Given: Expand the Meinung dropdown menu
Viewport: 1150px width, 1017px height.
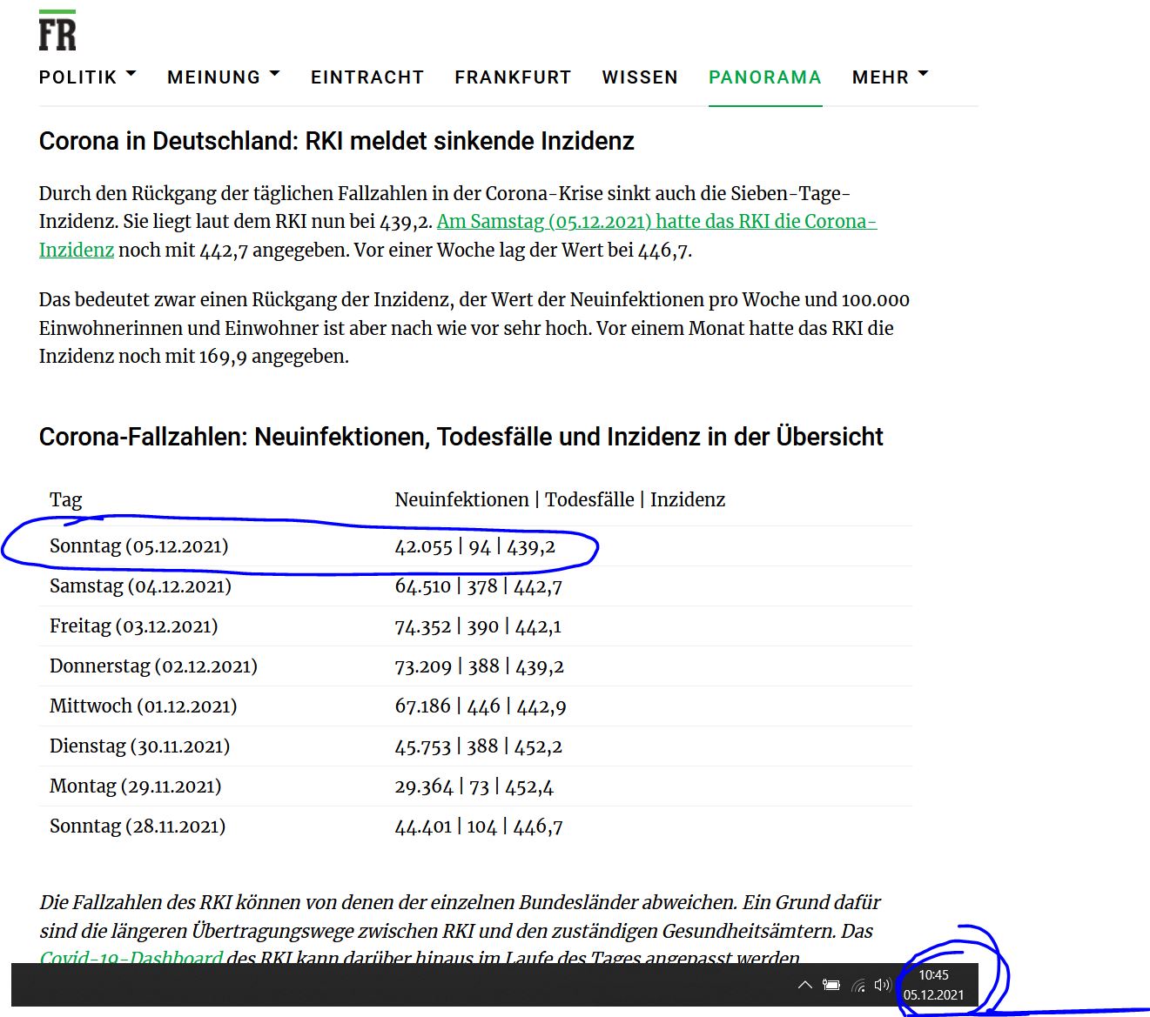Looking at the screenshot, I should click(x=223, y=77).
